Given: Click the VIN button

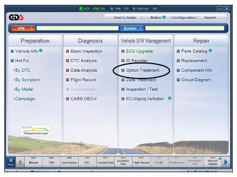Looking at the screenshot, I should pyautogui.click(x=23, y=29).
